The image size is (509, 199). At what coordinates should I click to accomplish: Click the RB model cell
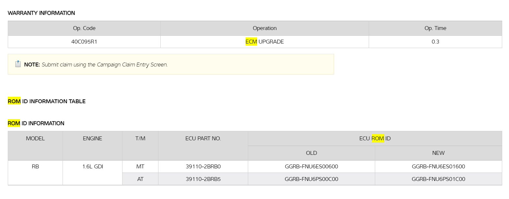click(35, 166)
